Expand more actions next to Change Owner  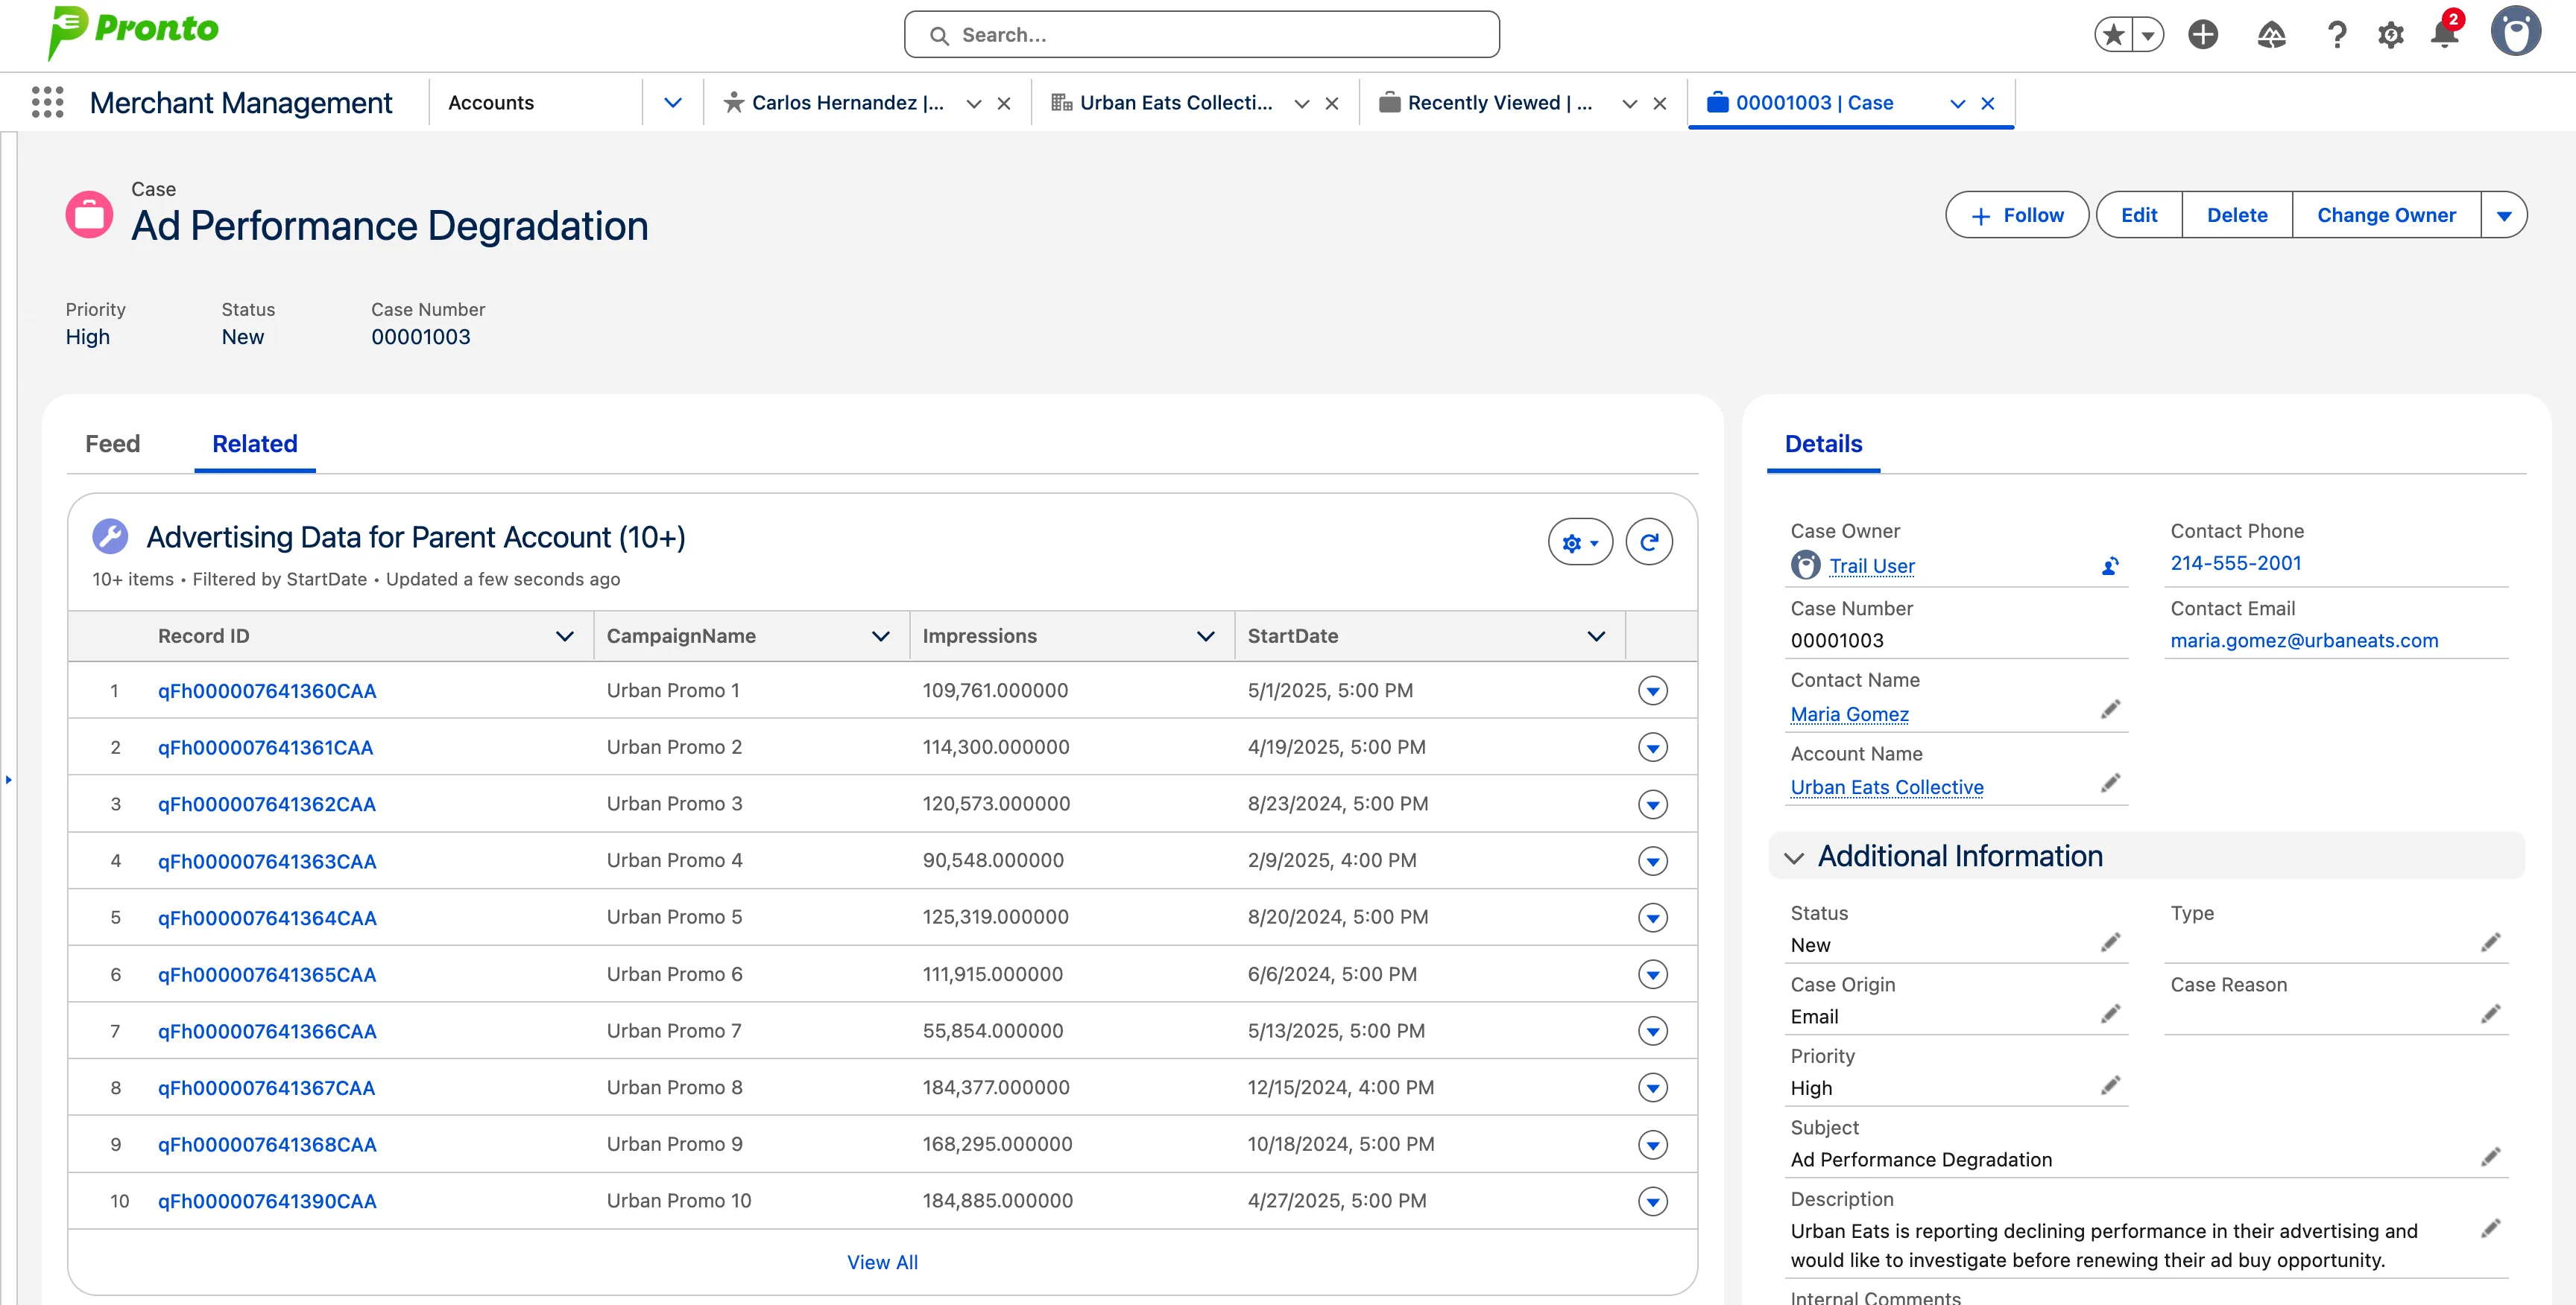coord(2503,216)
